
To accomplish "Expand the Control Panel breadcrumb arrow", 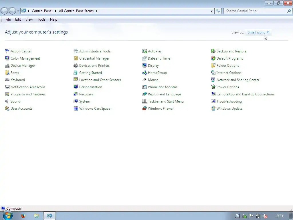I will [56, 11].
